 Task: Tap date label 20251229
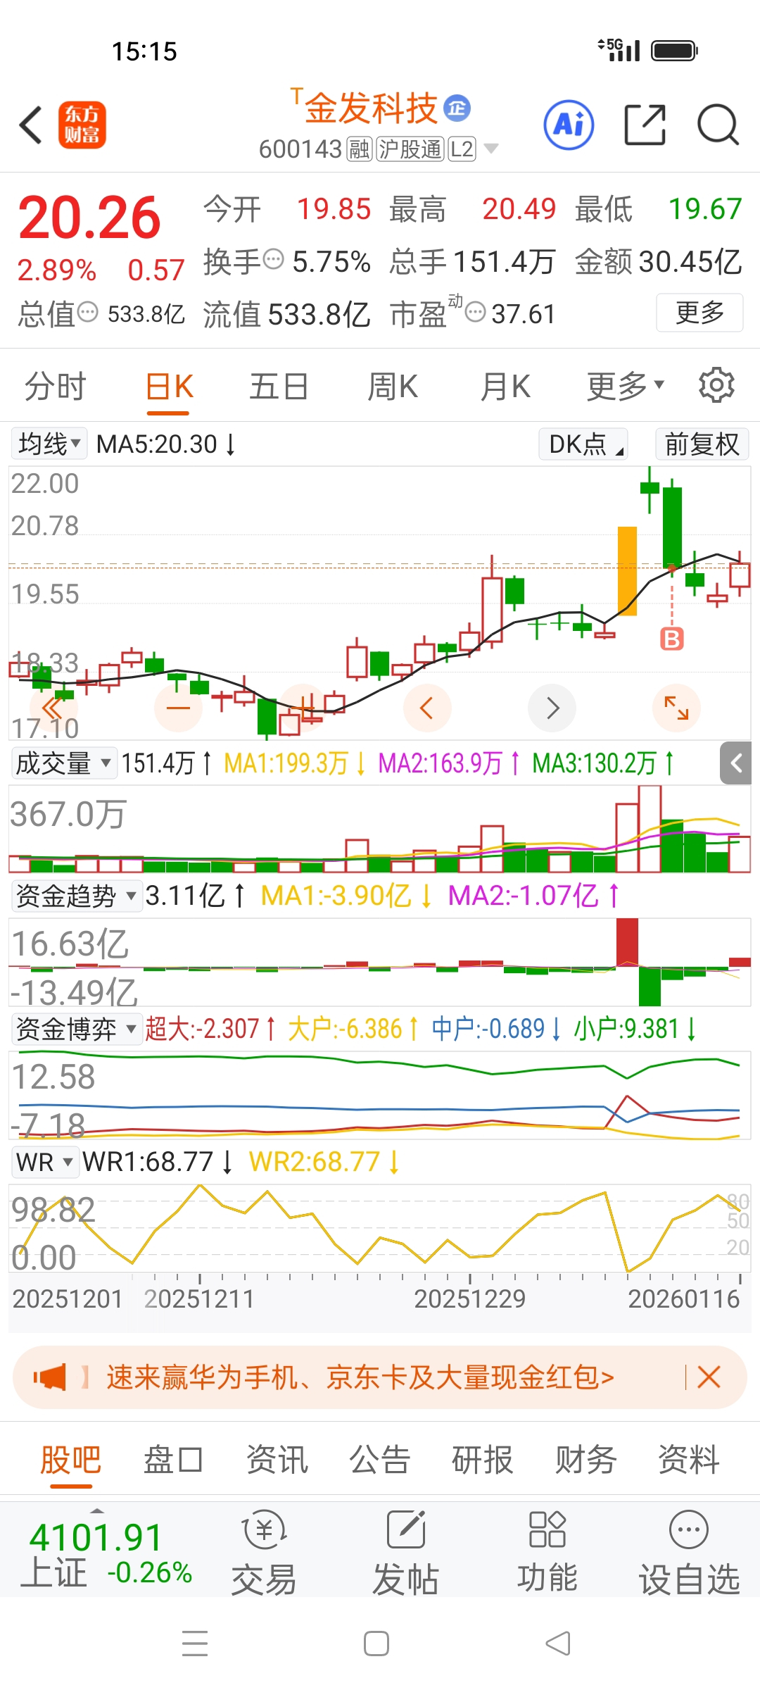click(x=469, y=1298)
